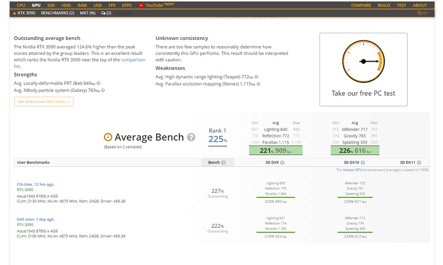Open TEST page
Image resolution: width=443 pixels, height=265 pixels.
click(401, 5)
